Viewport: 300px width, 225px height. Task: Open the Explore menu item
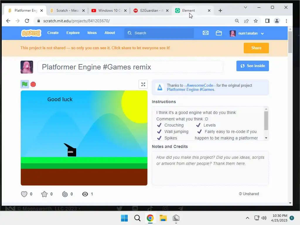73,33
